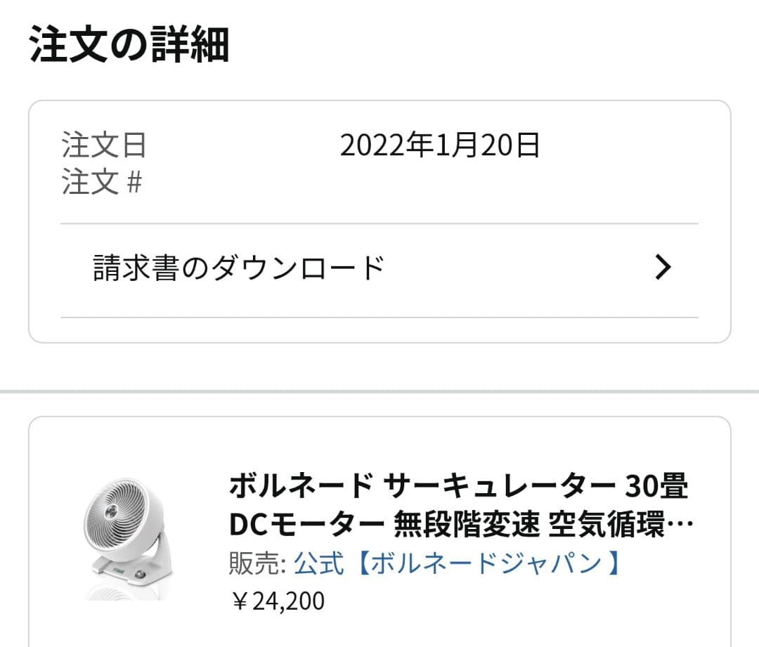Click the 販売: label before seller name
Viewport: 759px width, 647px height.
(257, 563)
